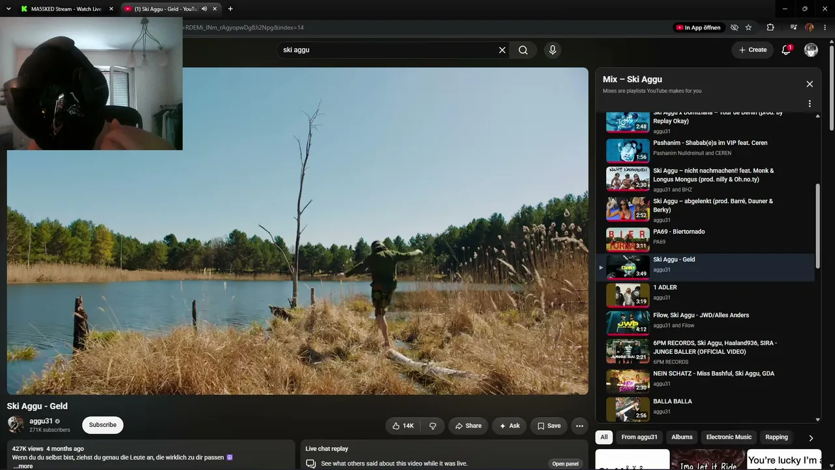Click the Create button
The height and width of the screenshot is (470, 835).
coord(753,50)
